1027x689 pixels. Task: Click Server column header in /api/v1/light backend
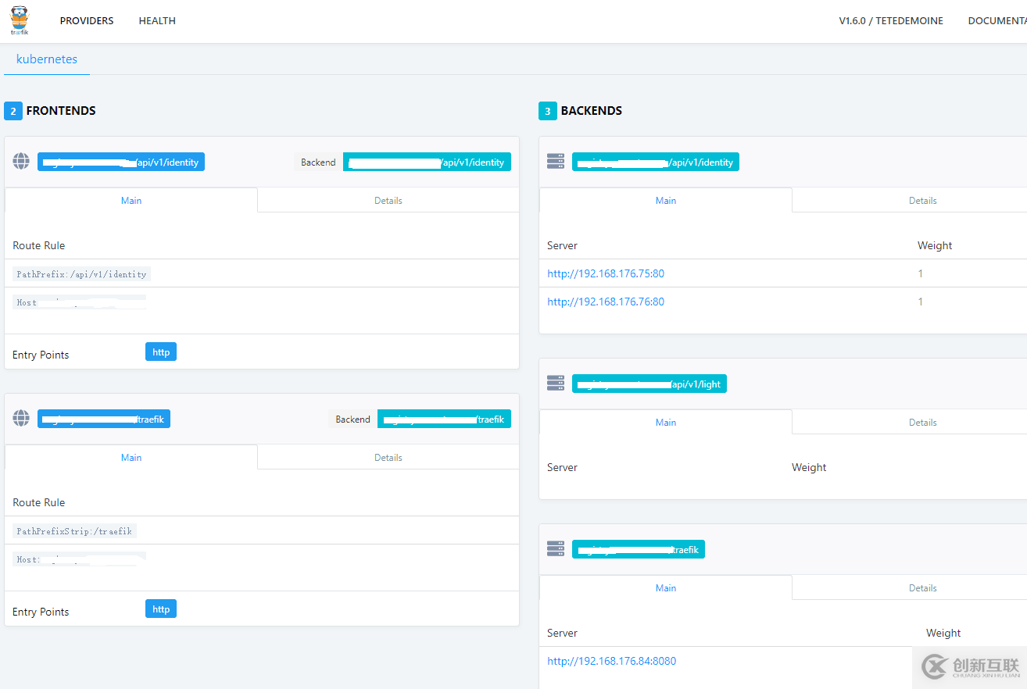[562, 467]
